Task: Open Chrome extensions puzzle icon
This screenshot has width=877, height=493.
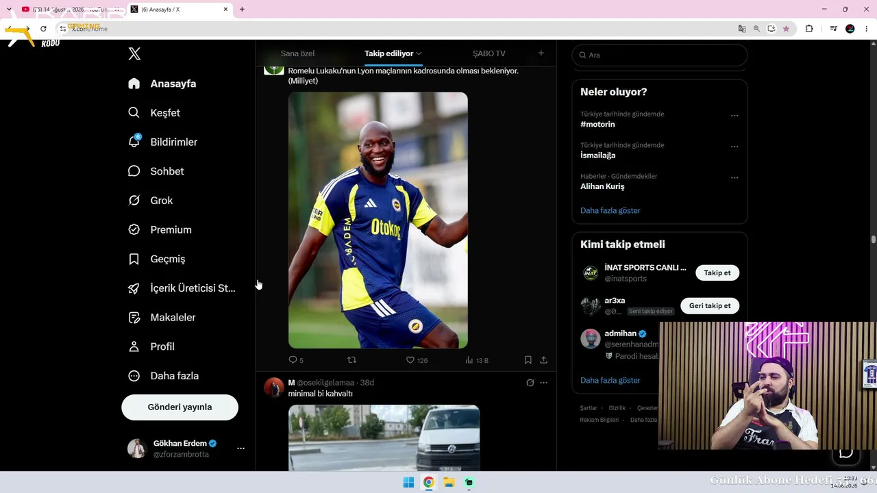Action: (x=809, y=29)
